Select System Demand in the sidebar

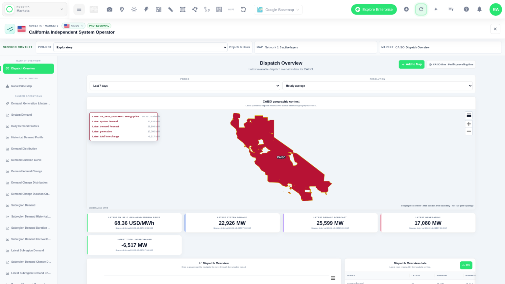pos(29,115)
